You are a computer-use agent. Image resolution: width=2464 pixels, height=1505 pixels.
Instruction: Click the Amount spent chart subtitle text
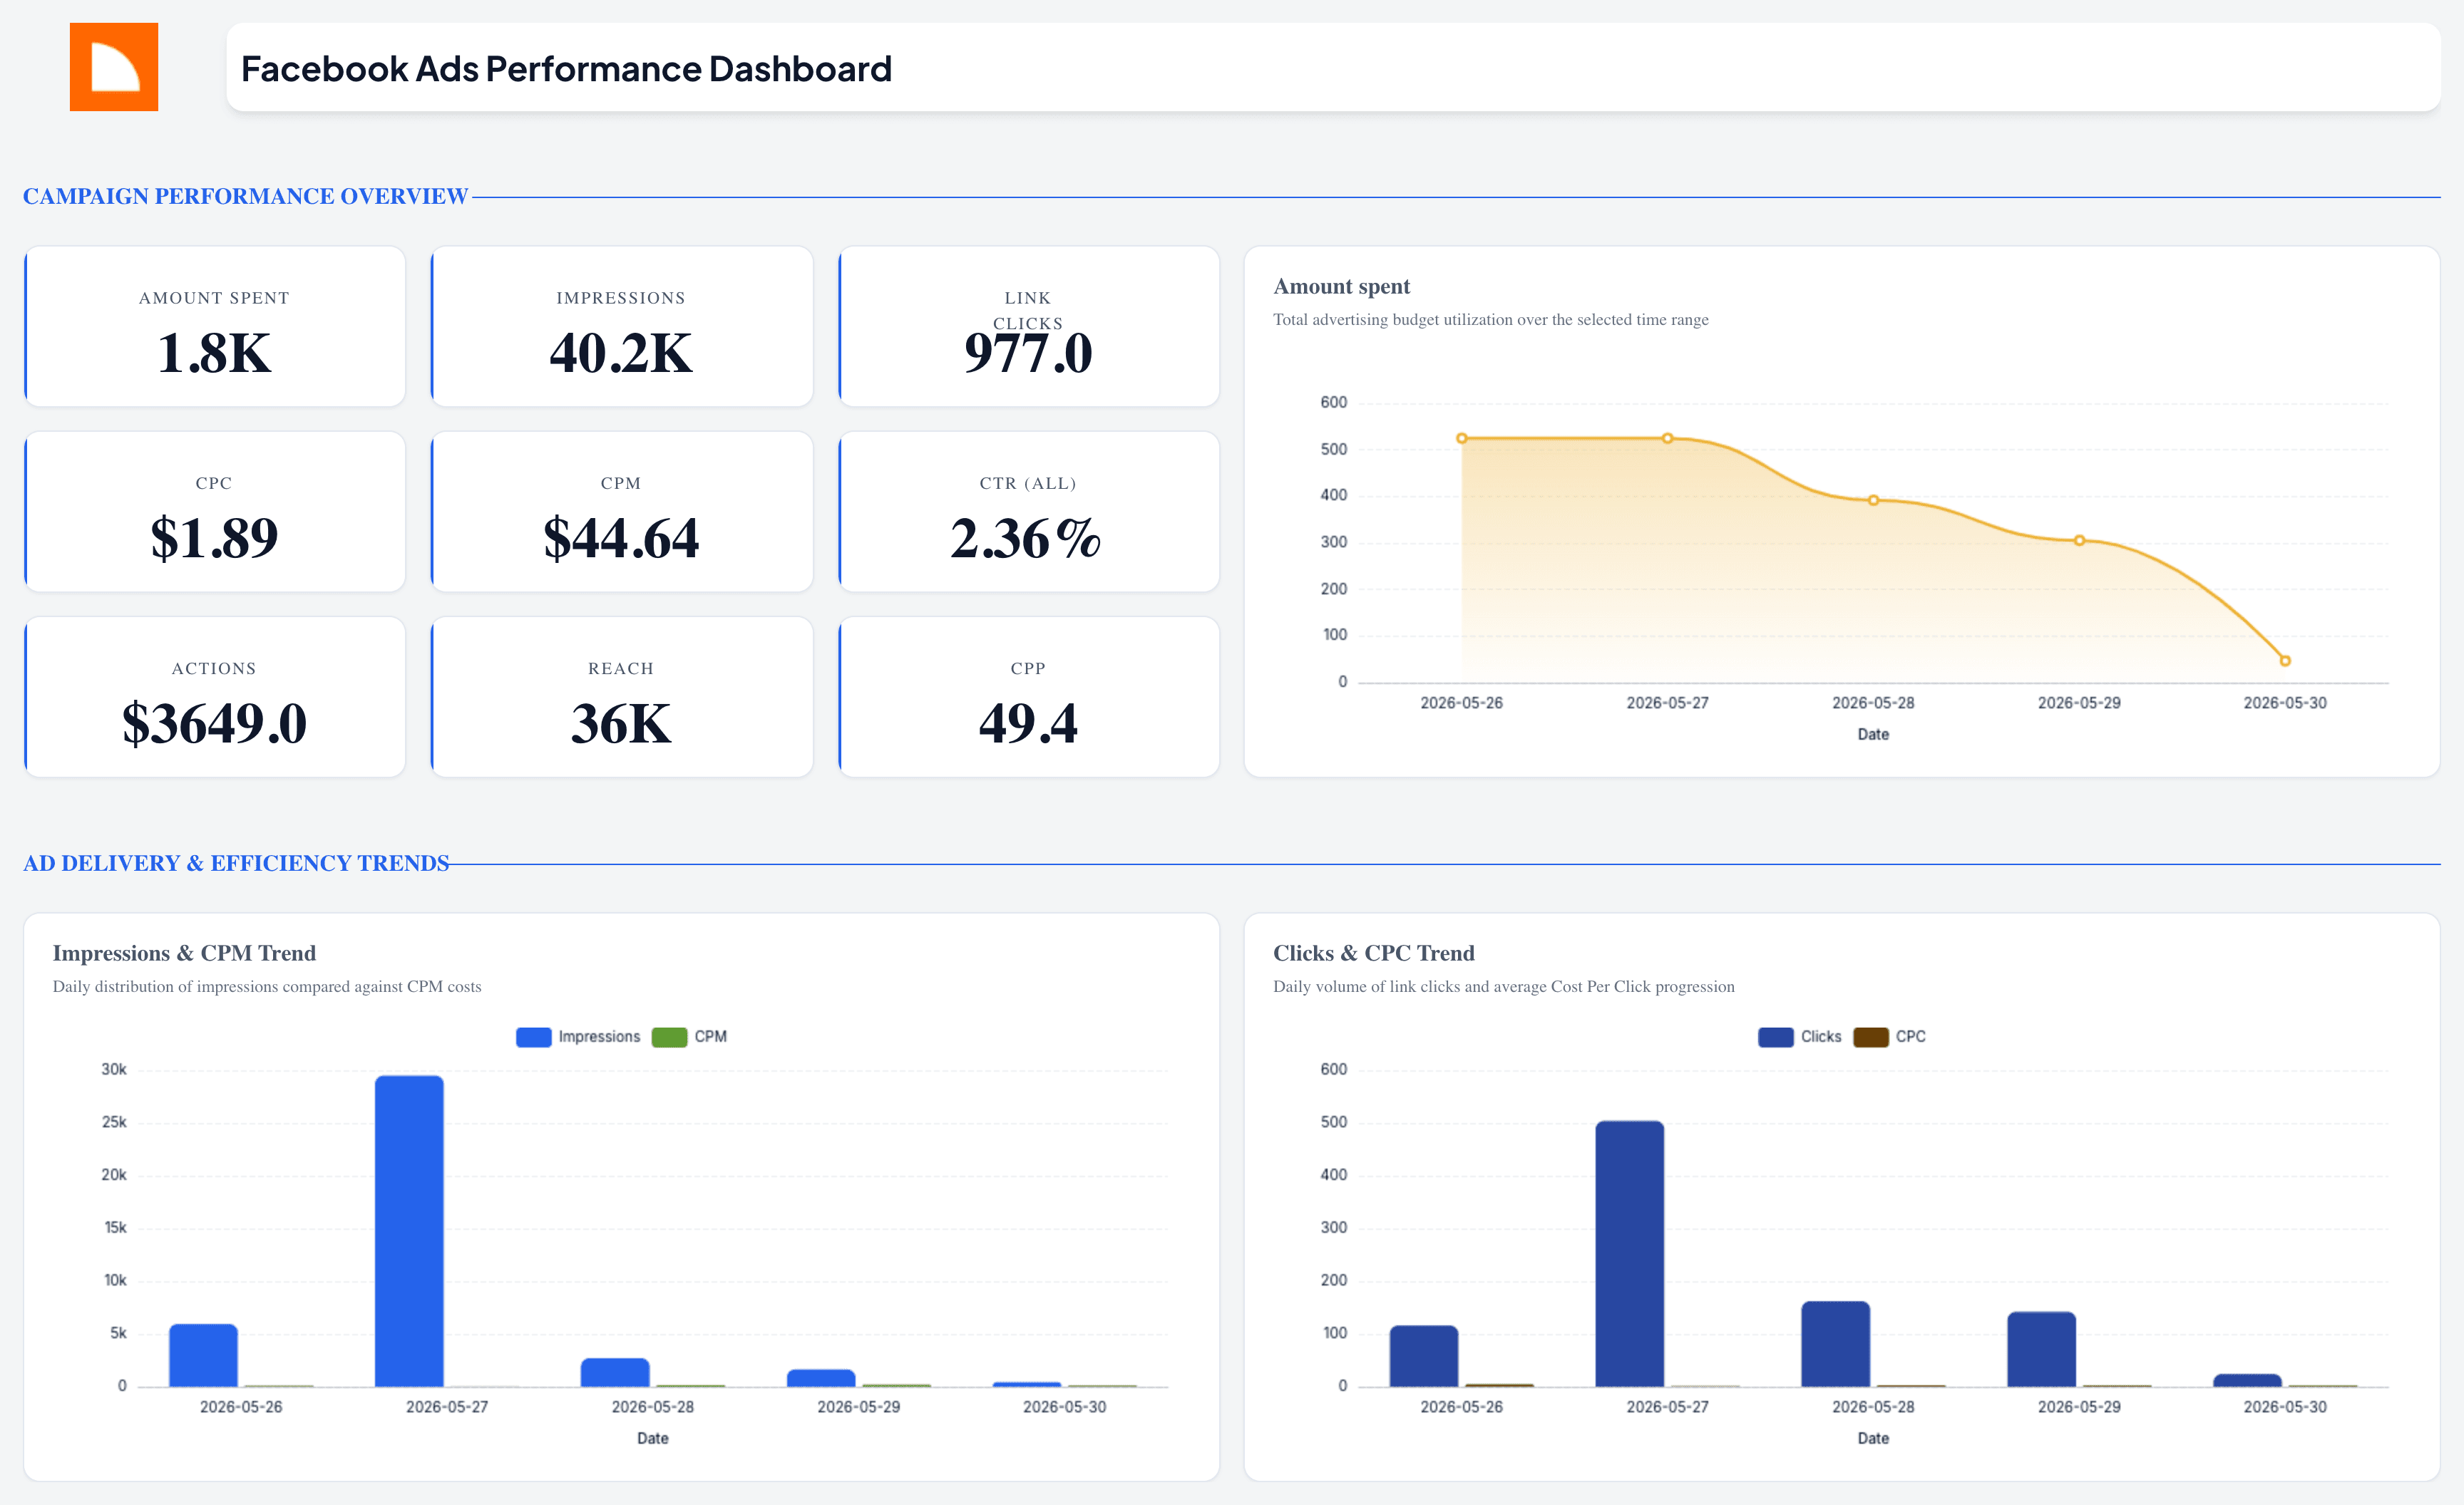pyautogui.click(x=1491, y=320)
